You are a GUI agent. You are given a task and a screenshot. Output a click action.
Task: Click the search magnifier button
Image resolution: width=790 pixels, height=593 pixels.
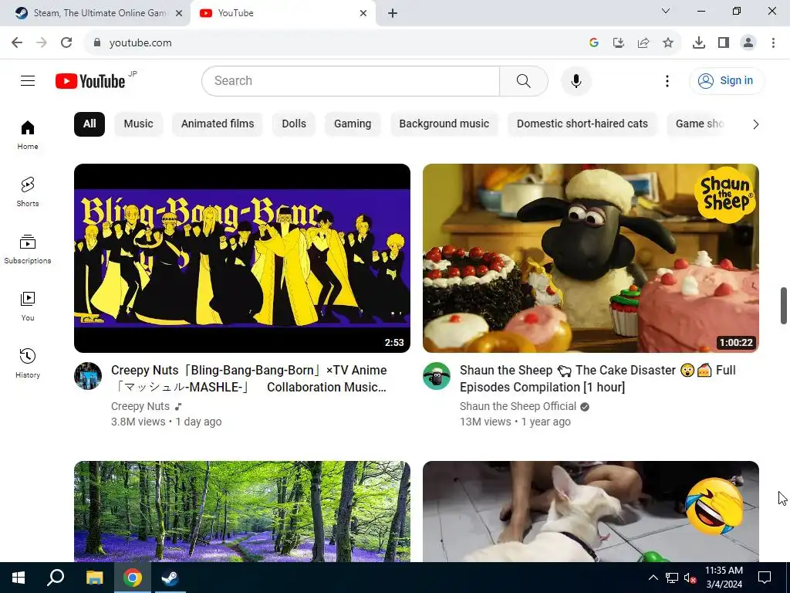coord(524,80)
